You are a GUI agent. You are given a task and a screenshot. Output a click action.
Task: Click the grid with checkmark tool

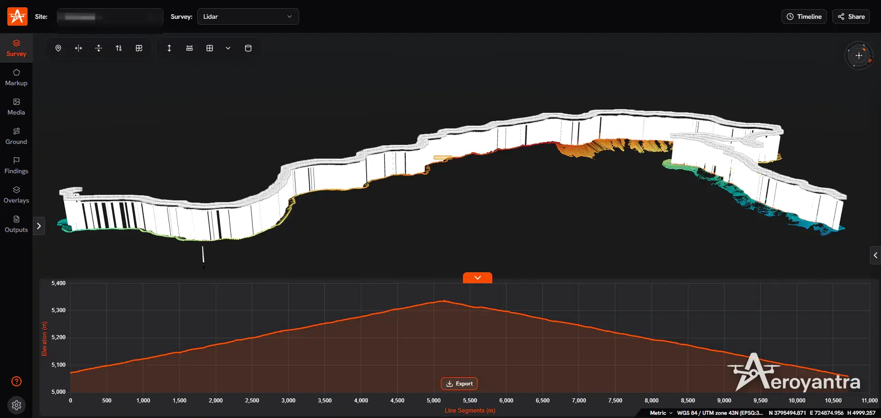(139, 48)
